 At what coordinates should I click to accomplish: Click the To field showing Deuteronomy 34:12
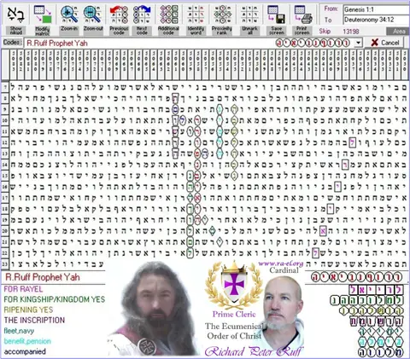coord(376,20)
